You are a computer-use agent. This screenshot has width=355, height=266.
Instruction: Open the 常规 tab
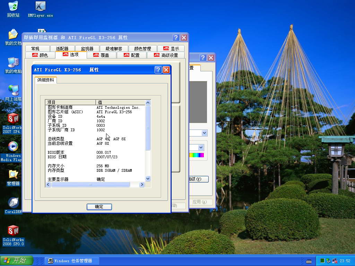click(37, 48)
